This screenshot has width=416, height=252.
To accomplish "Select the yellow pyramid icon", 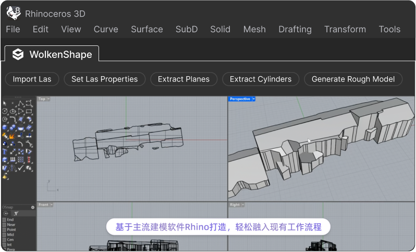I will [5, 176].
